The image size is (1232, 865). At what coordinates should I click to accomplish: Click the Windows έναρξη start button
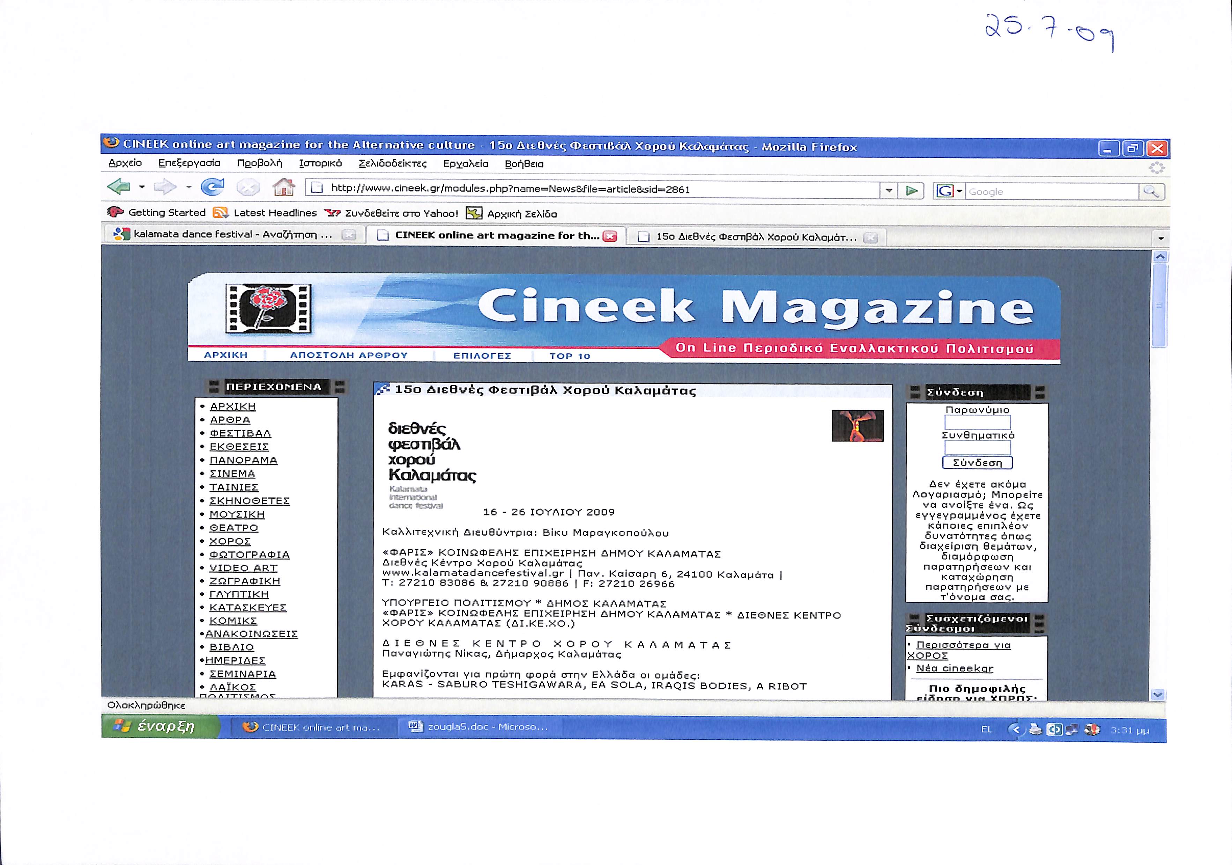[161, 726]
